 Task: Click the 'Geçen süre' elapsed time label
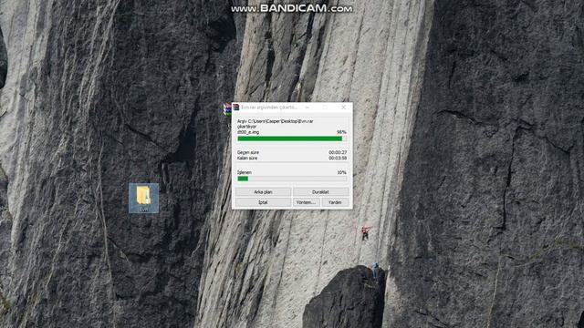coord(248,152)
